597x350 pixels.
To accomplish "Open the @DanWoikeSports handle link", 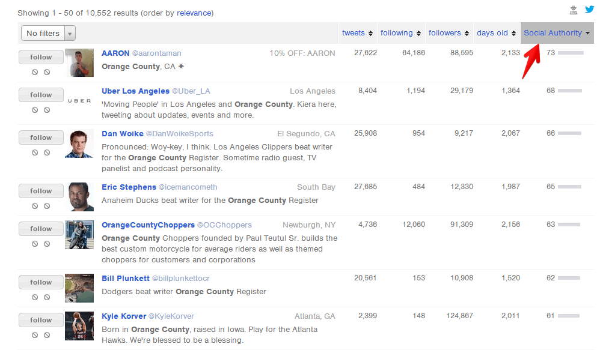I will click(180, 134).
